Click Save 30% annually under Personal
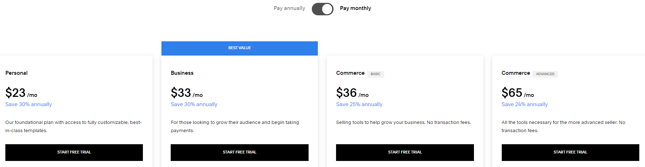This screenshot has width=645, height=167. 29,104
